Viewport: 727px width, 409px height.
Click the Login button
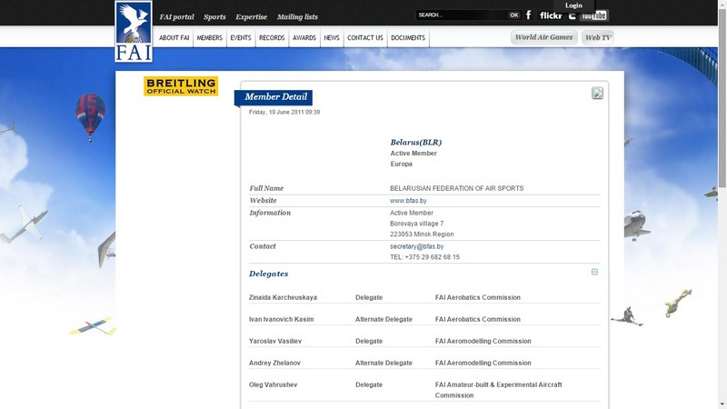coord(573,5)
